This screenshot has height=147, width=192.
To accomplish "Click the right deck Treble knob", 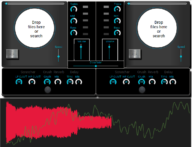I will click(117, 9).
